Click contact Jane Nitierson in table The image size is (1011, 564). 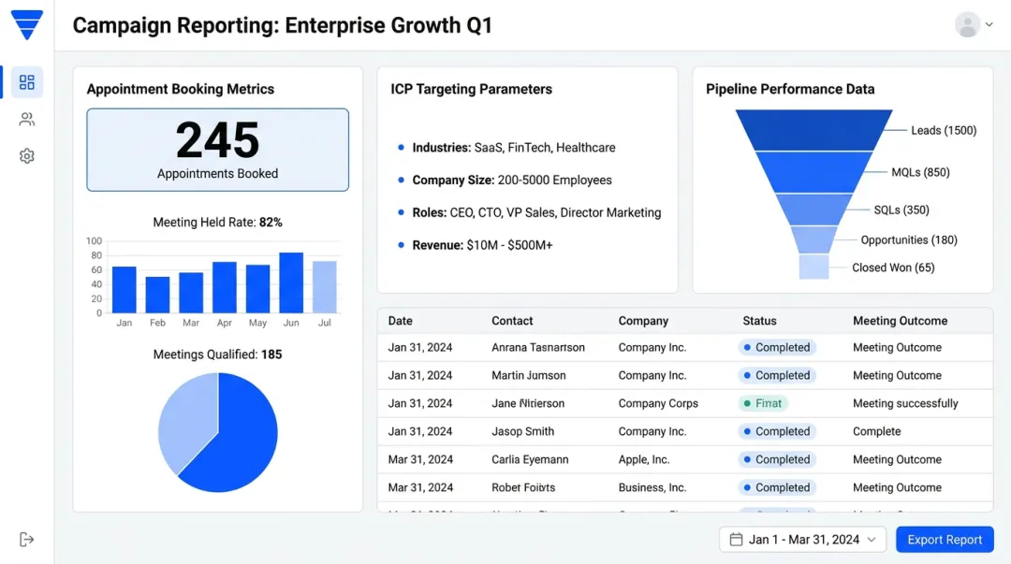(527, 403)
